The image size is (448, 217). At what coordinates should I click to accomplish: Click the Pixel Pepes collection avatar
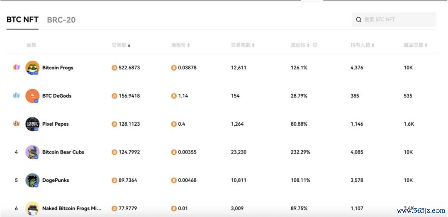32,124
